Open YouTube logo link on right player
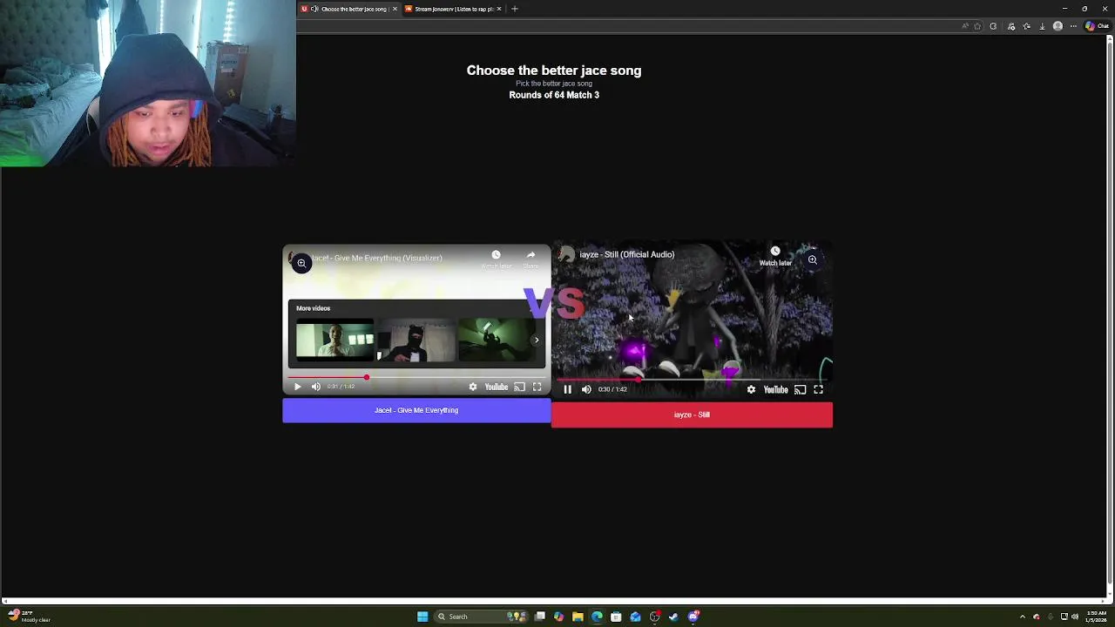 click(x=775, y=389)
